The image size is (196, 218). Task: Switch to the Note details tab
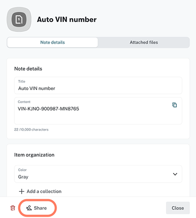tap(53, 42)
